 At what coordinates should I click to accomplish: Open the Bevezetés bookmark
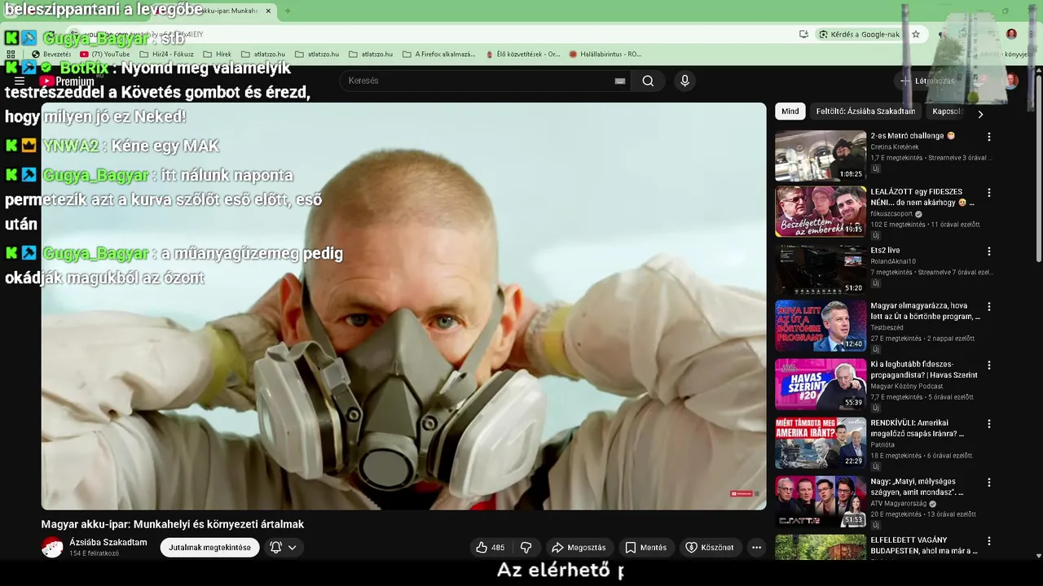point(51,55)
